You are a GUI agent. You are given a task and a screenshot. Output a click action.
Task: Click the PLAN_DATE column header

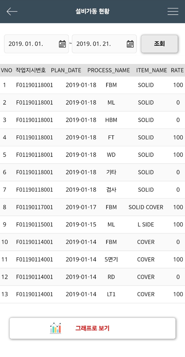coord(66,70)
